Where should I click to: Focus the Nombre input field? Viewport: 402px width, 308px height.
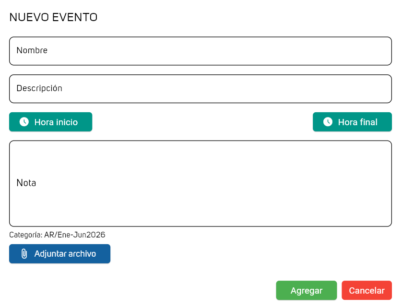pos(201,51)
